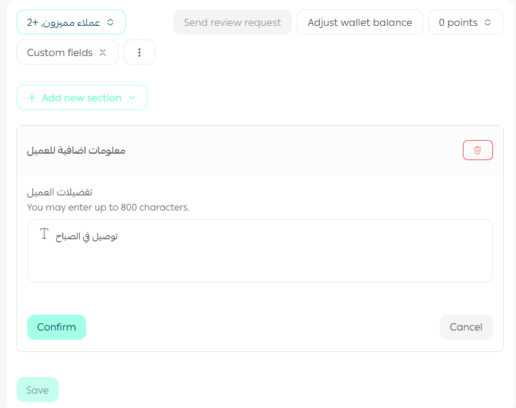Open the three-dots more options menu

tap(139, 52)
